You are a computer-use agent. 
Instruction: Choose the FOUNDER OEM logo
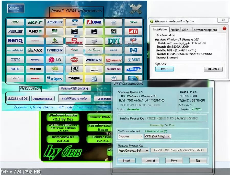(55, 50)
